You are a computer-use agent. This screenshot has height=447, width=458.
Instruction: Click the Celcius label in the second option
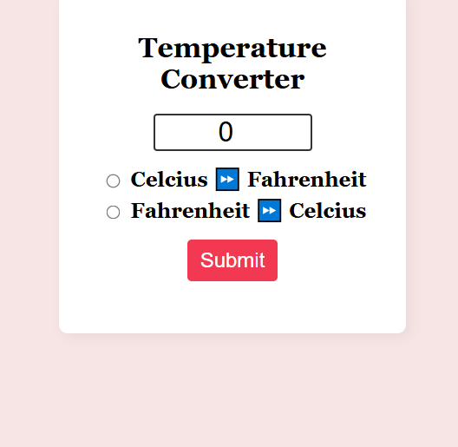click(x=327, y=211)
